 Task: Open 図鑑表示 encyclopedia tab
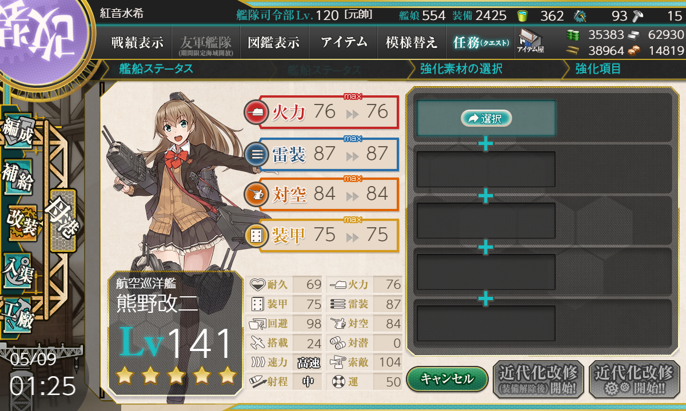coord(274,42)
